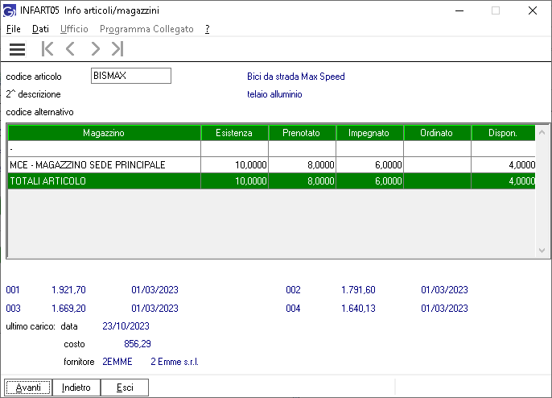Click the second description telaio alluminio

click(x=274, y=94)
